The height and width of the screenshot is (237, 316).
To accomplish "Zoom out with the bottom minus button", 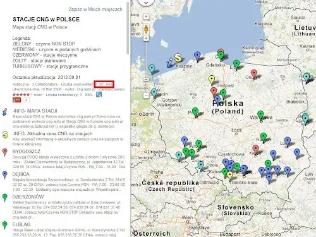I will [146, 95].
